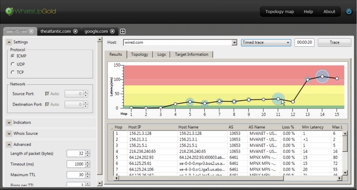Screen dimensions: 357x190
Task: Switch to the Logs tab
Action: (161, 54)
